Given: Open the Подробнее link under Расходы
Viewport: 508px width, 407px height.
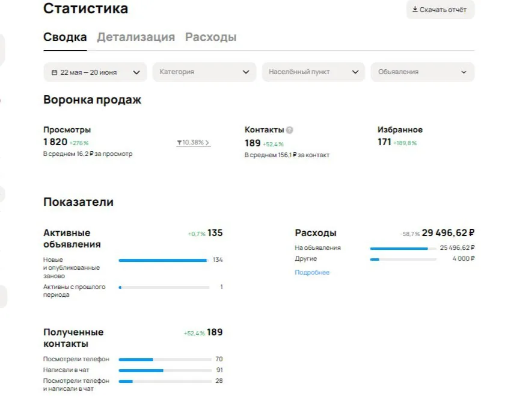Looking at the screenshot, I should pyautogui.click(x=312, y=272).
